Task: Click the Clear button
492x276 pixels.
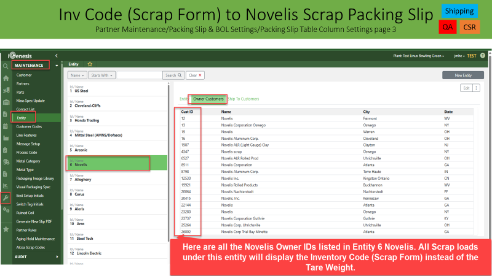Action: 195,75
